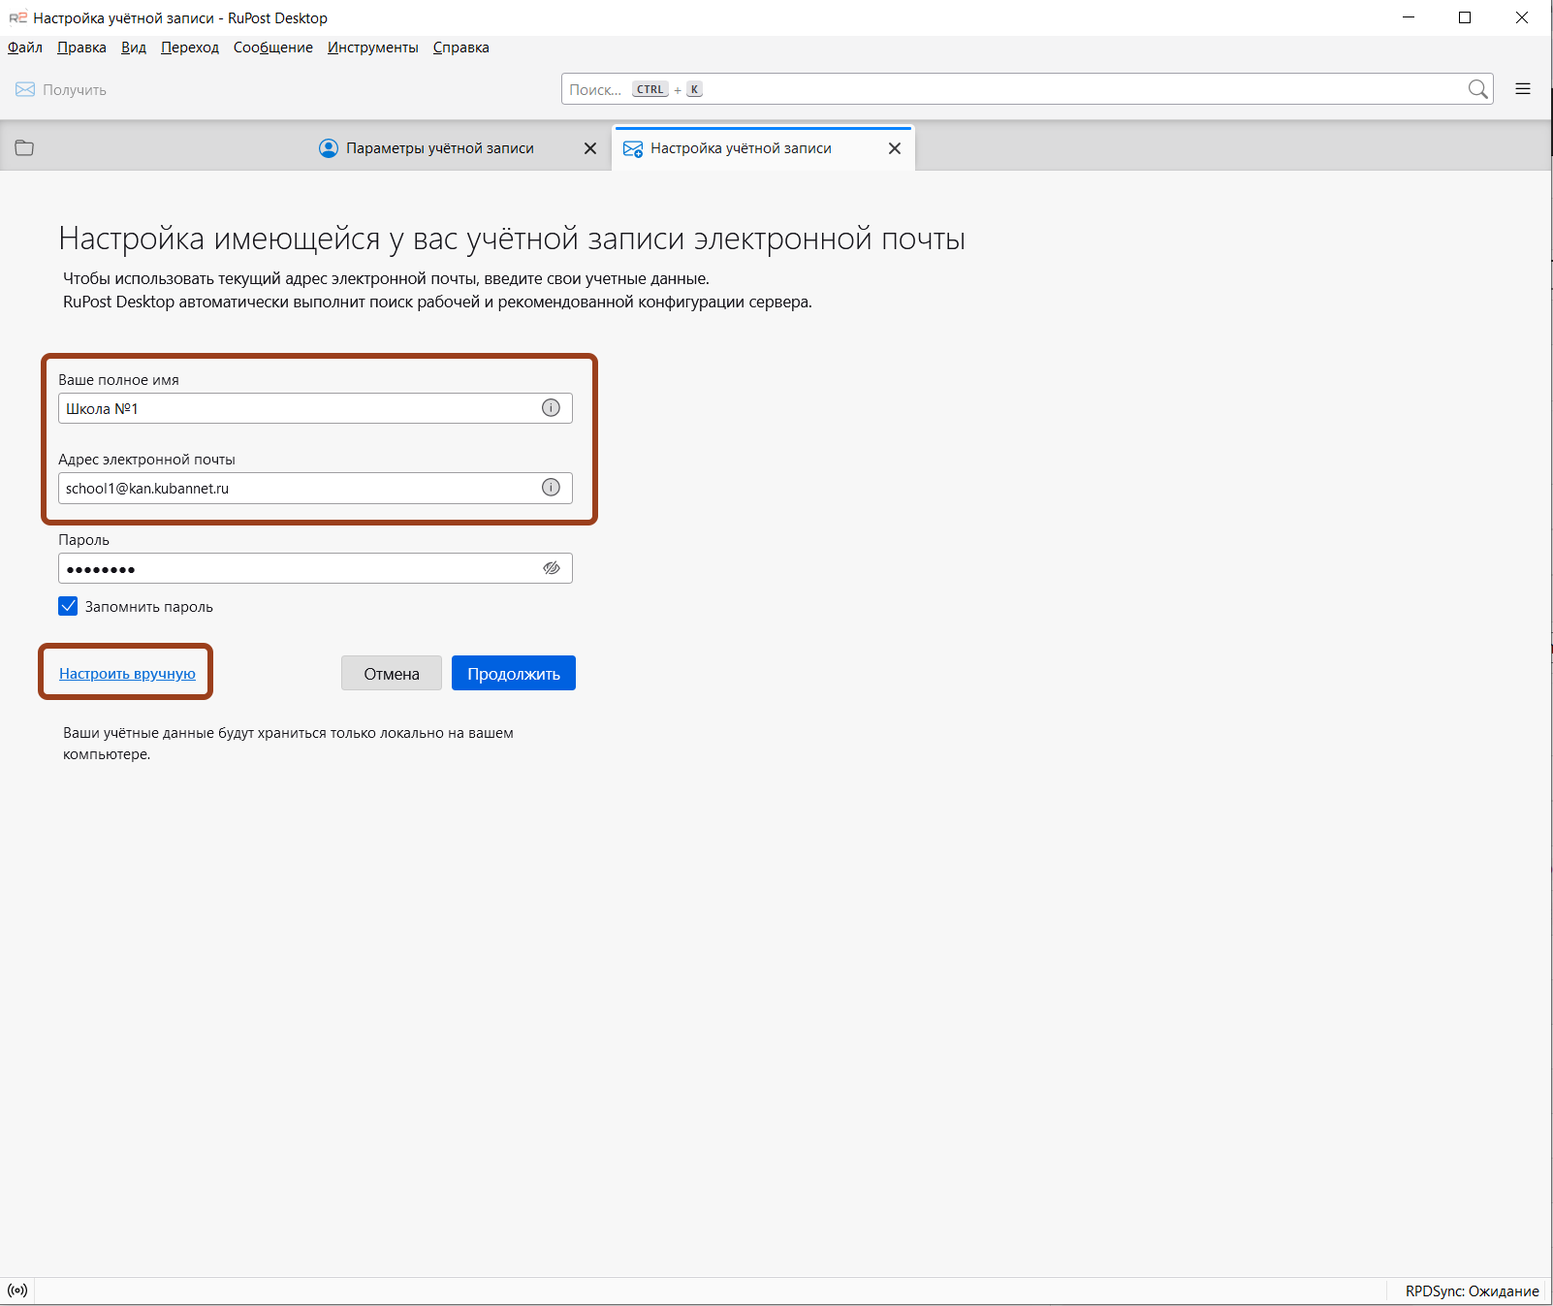1553x1306 pixels.
Task: Open the Сообщение menu
Action: pyautogui.click(x=273, y=48)
